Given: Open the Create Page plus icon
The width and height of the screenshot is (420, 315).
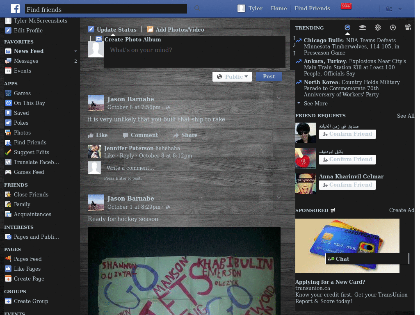Looking at the screenshot, I should pyautogui.click(x=8, y=278).
